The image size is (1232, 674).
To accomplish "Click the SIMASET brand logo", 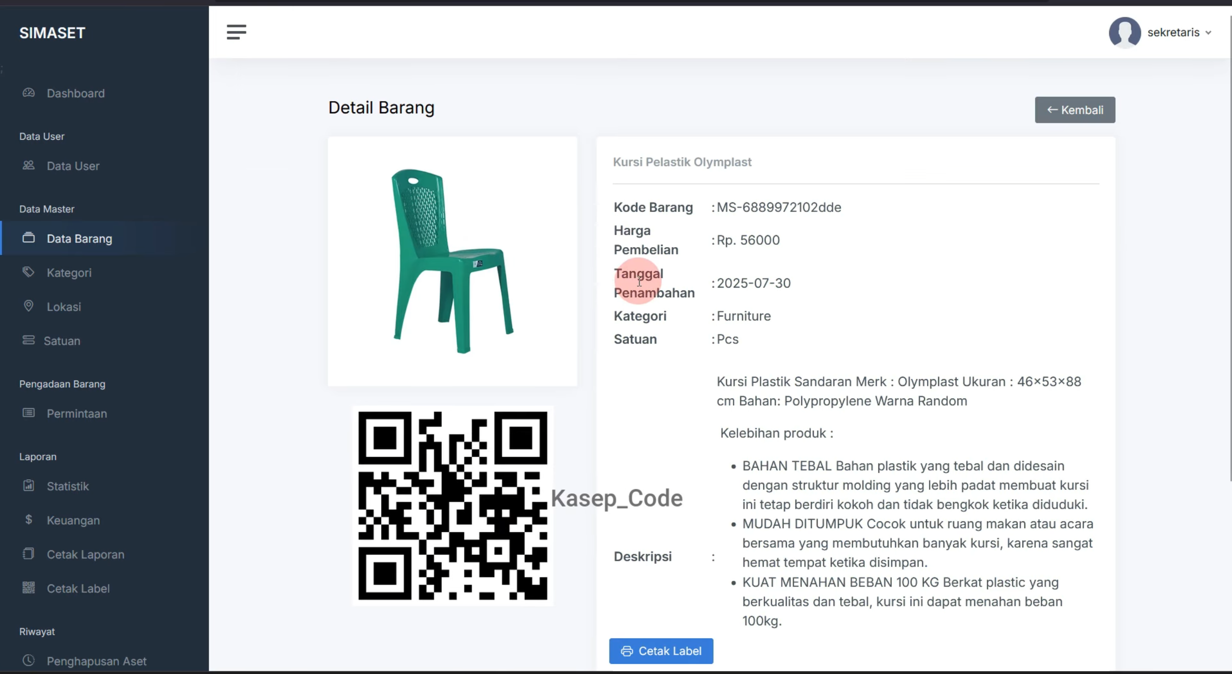I will pyautogui.click(x=52, y=33).
